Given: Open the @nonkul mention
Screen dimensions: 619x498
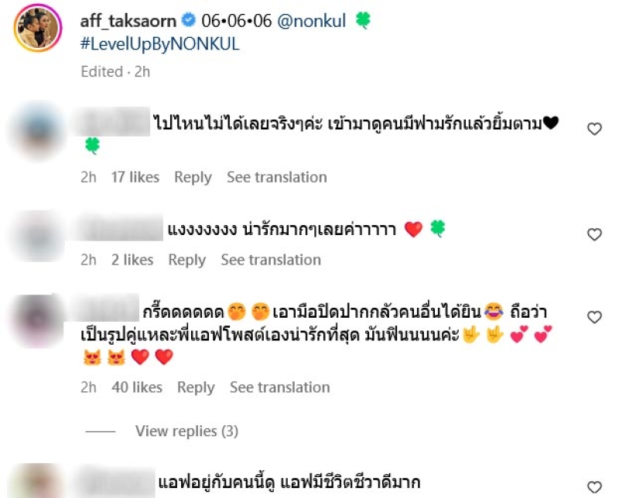Looking at the screenshot, I should pyautogui.click(x=312, y=21).
